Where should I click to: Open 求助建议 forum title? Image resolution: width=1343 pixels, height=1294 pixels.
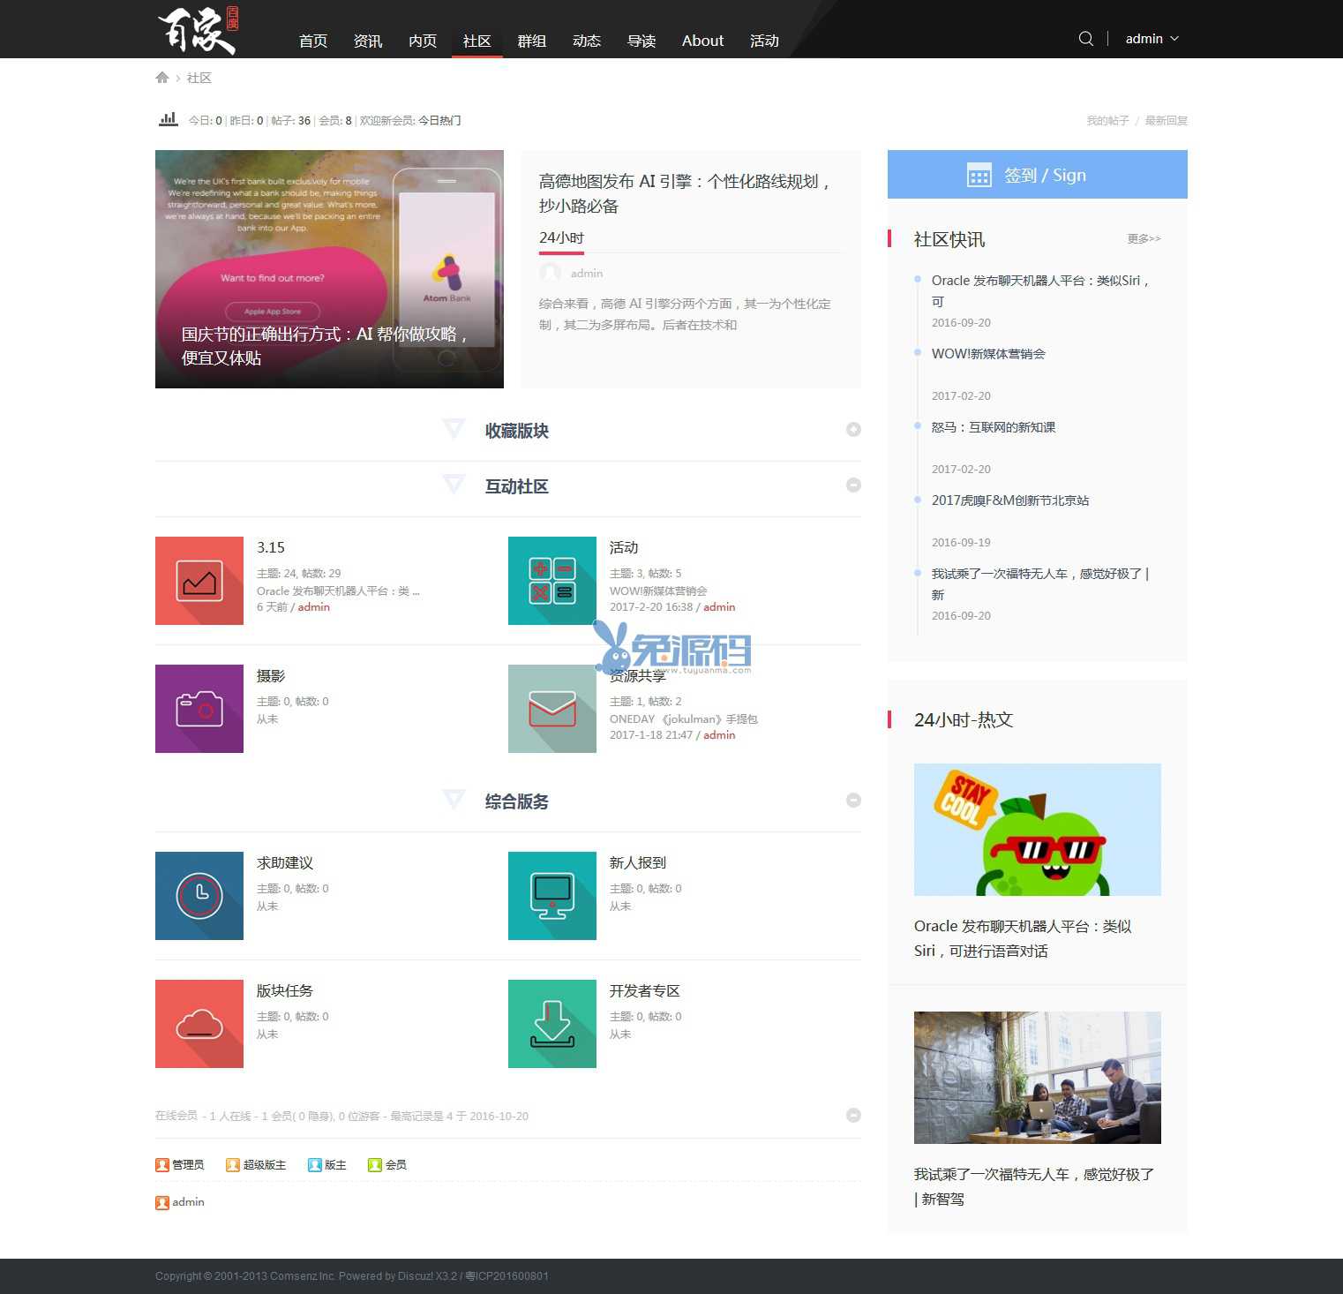[x=285, y=863]
